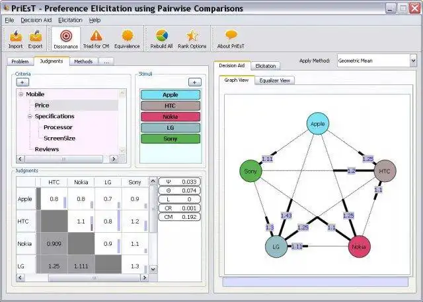This screenshot has width=423, height=302.
Task: Click the PriEsT title bar app icon
Action: coord(6,8)
